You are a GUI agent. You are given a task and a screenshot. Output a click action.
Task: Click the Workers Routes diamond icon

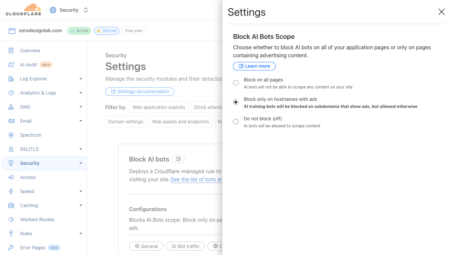[x=11, y=219]
